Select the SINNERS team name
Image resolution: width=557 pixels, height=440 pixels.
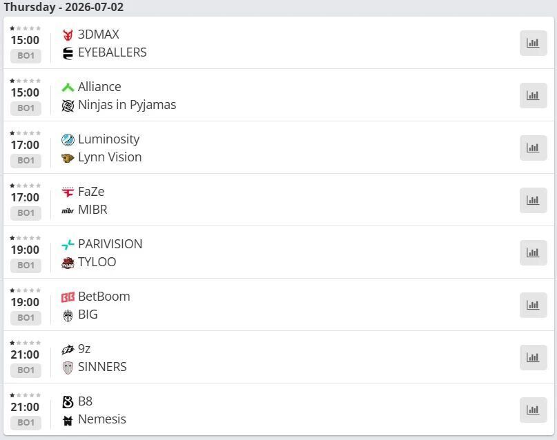pos(102,367)
